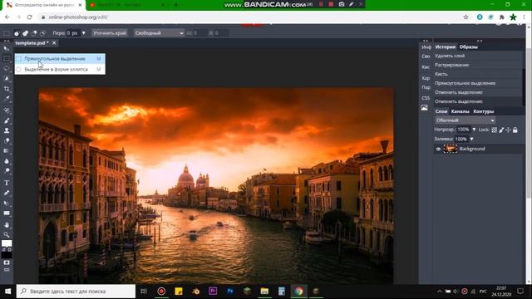Open the opacity (Непрозр.) dropdown arrow
This screenshot has width=532, height=299.
point(474,130)
